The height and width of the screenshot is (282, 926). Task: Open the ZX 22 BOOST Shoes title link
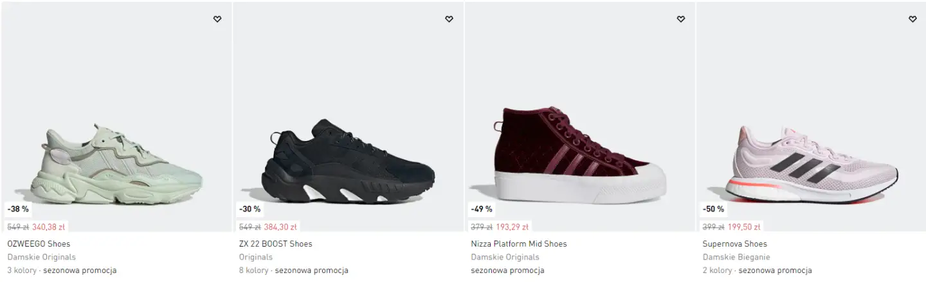(275, 244)
